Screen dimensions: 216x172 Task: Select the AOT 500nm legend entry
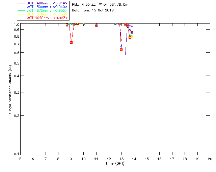[x=43, y=7]
